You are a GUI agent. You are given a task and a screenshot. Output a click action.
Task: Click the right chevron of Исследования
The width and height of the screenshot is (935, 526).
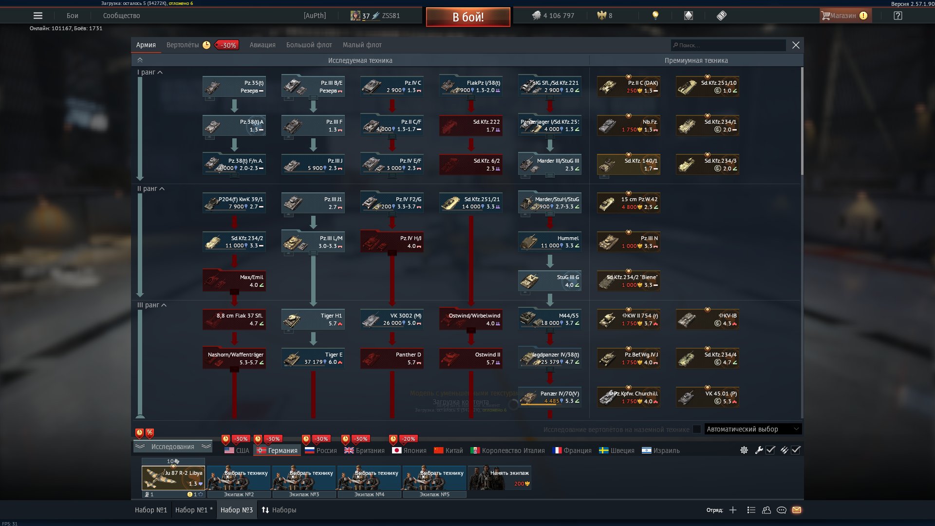point(206,446)
